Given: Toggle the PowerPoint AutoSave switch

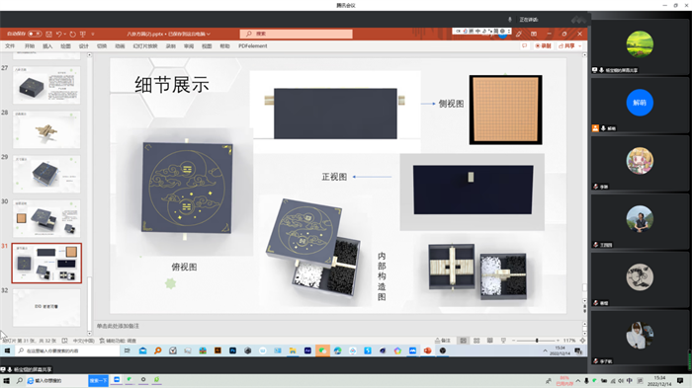Looking at the screenshot, I should pos(35,34).
